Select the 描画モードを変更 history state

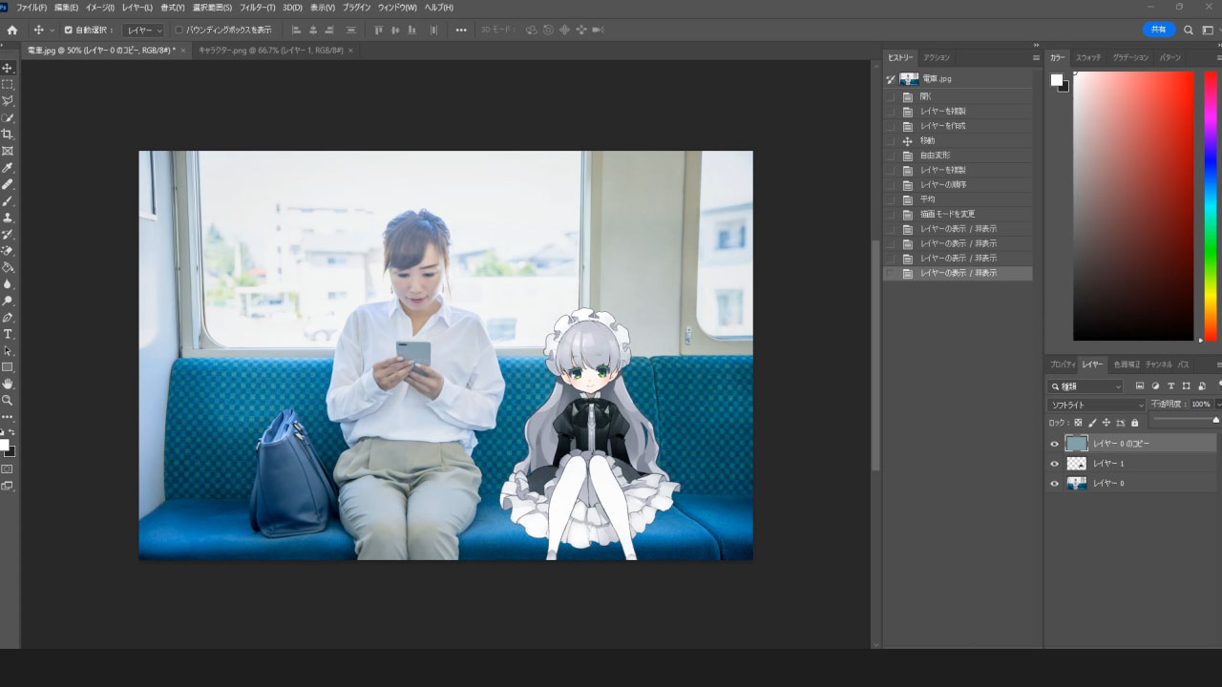point(958,214)
